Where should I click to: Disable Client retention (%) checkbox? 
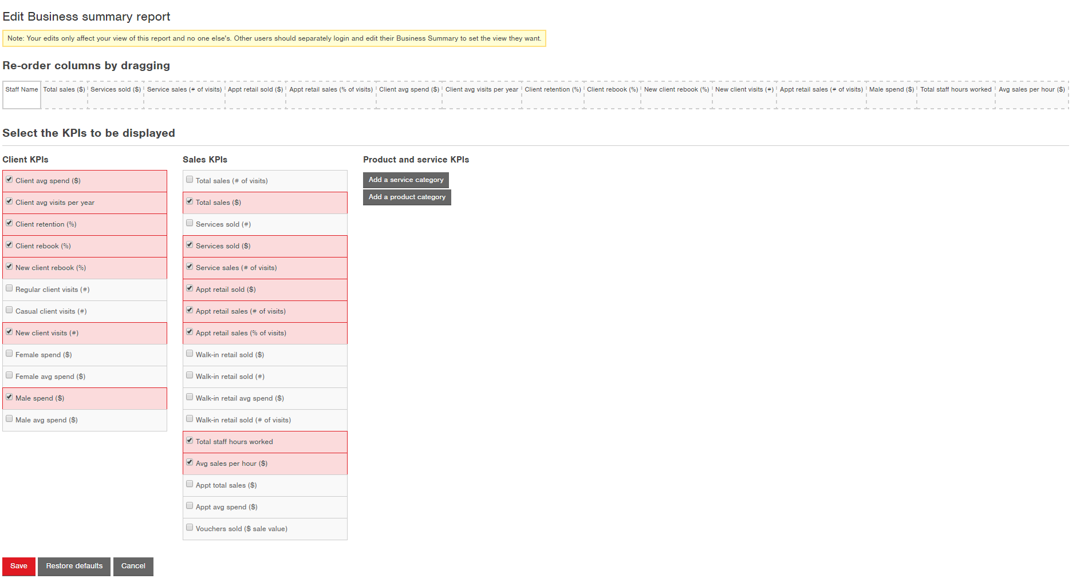point(9,223)
